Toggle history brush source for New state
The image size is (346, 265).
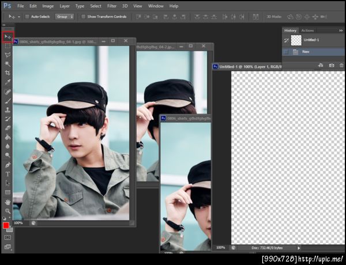click(x=286, y=52)
